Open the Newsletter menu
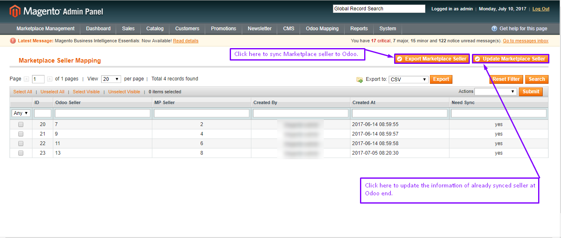 point(260,29)
